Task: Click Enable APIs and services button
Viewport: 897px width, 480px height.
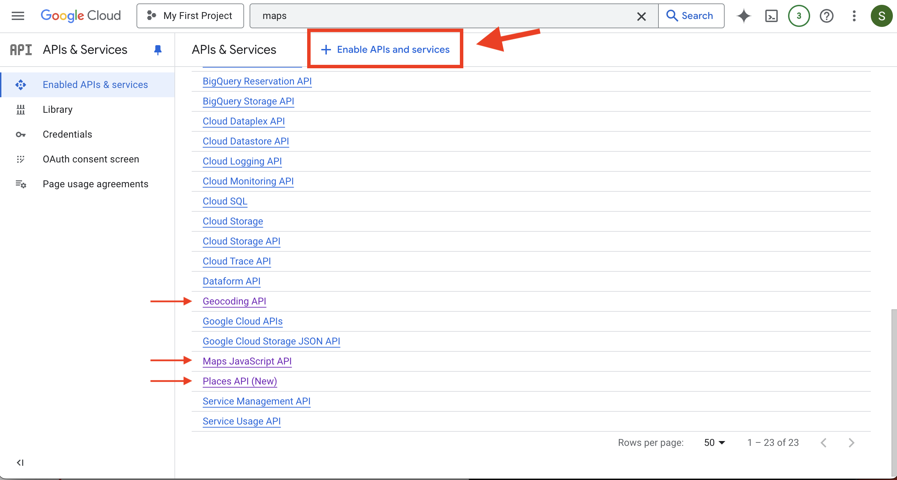Action: click(x=385, y=49)
